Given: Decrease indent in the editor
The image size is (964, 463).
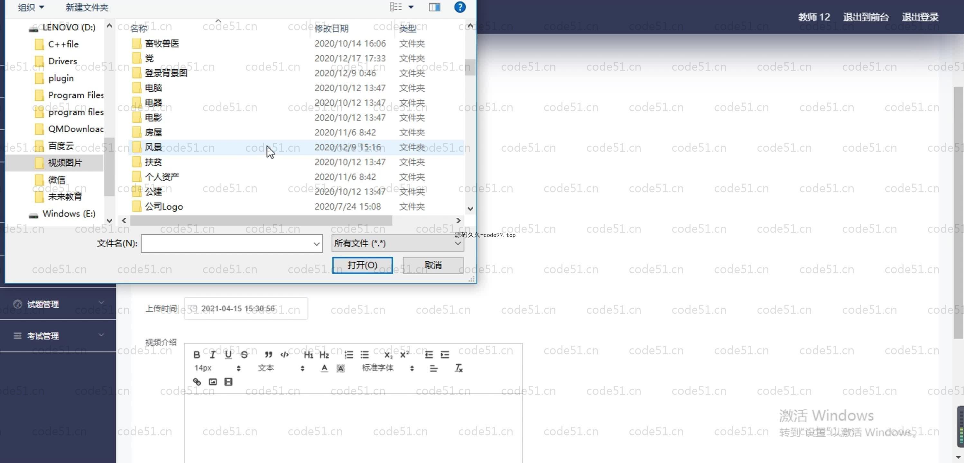Looking at the screenshot, I should coord(429,355).
